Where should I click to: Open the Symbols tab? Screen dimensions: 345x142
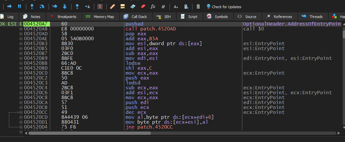pyautogui.click(x=218, y=17)
